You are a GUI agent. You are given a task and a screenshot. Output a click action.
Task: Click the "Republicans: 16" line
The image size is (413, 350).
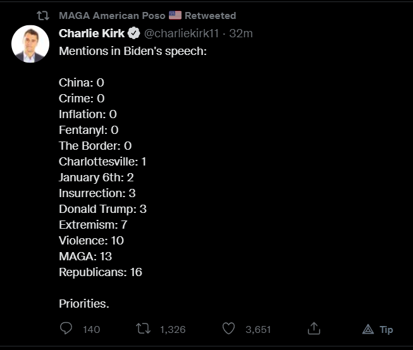101,272
